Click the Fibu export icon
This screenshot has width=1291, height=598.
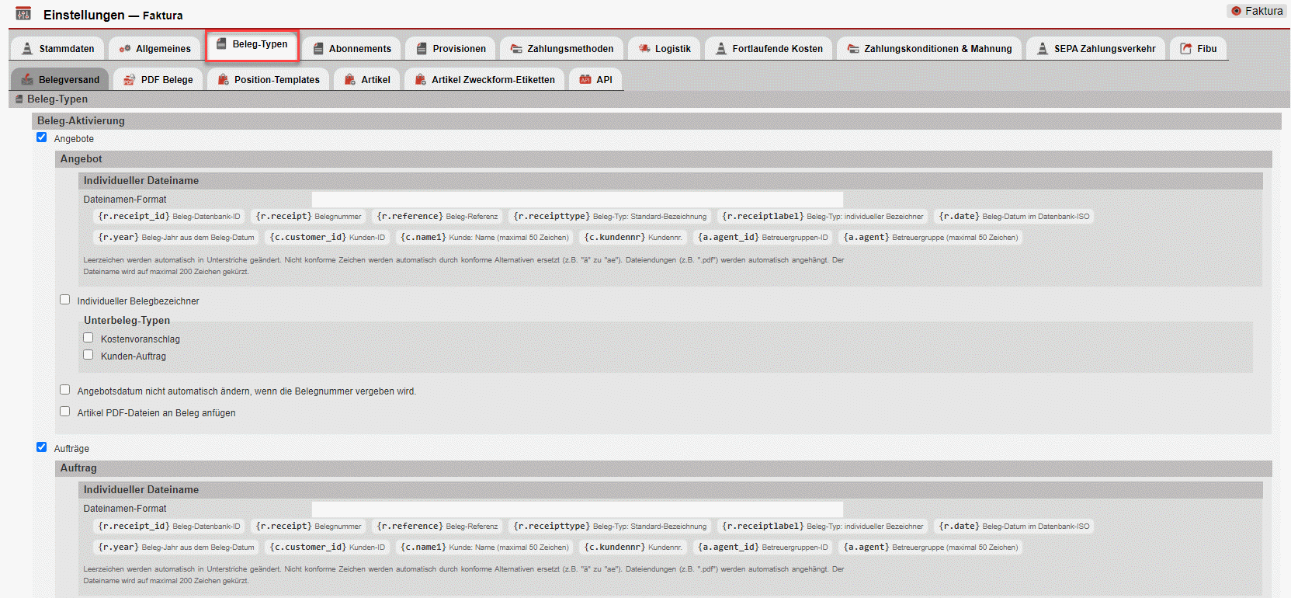pos(1185,48)
